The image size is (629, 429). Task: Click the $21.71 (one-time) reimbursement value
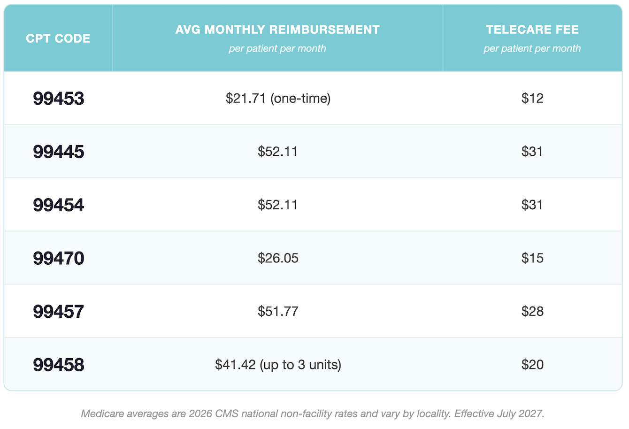[x=278, y=98]
